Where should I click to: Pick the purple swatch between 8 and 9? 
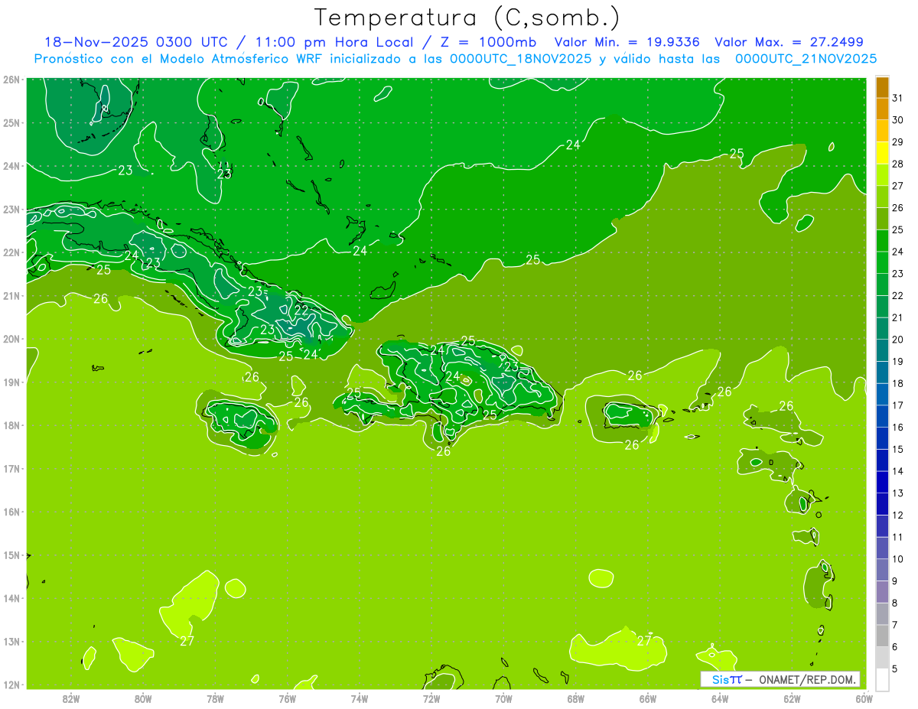point(882,592)
